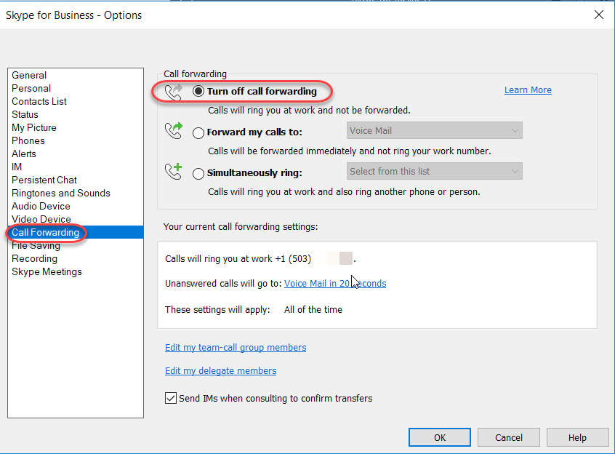Go to the Skype Meetings category

pos(47,271)
